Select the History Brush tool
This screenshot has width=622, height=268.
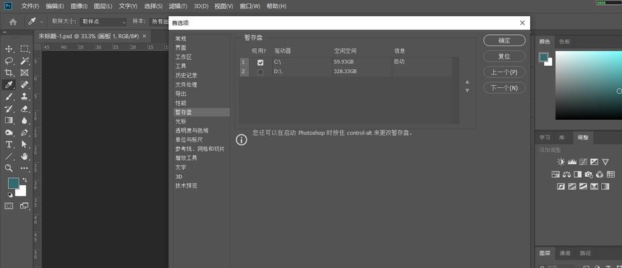coord(9,109)
